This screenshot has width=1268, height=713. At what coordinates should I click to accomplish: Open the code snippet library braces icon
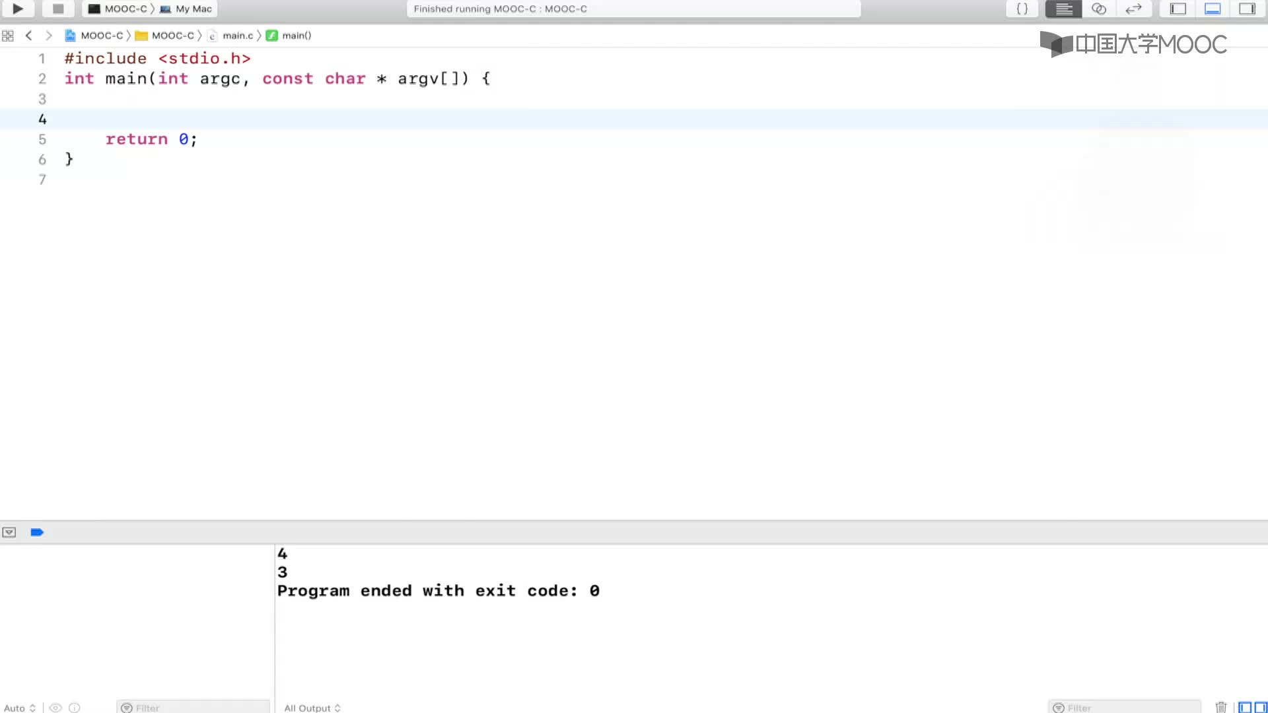tap(1022, 9)
